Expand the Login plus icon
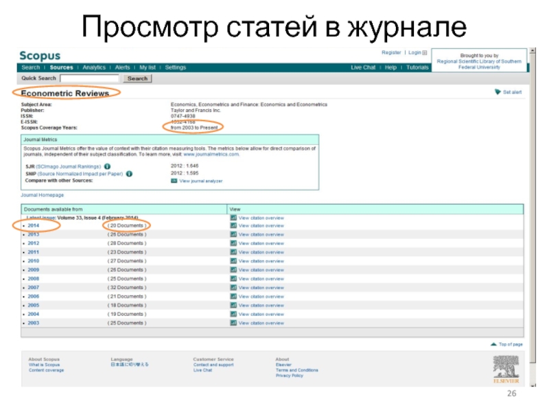 tap(425, 53)
